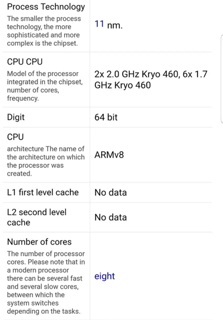The height and width of the screenshot is (320, 223).
Task: Open the blue "eight" cores link
Action: click(x=105, y=276)
